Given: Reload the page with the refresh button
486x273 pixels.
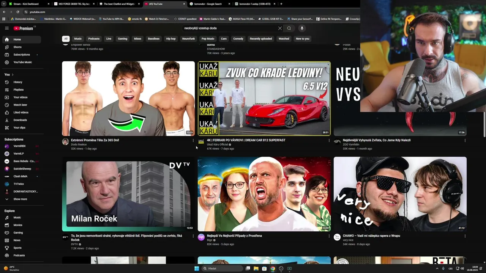Looking at the screenshot, I should (18, 12).
